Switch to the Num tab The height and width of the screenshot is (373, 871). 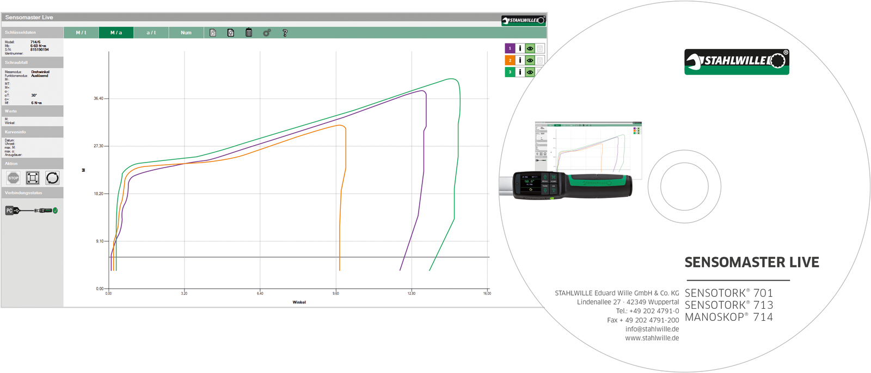186,33
